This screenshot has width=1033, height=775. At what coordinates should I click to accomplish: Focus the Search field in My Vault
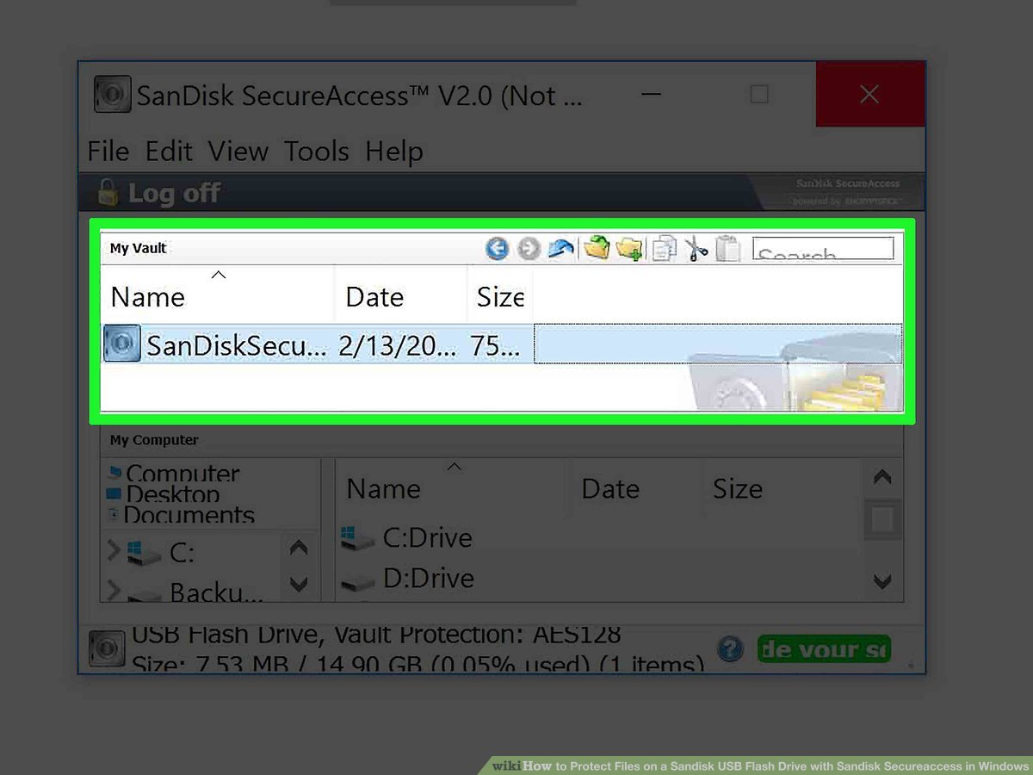823,249
